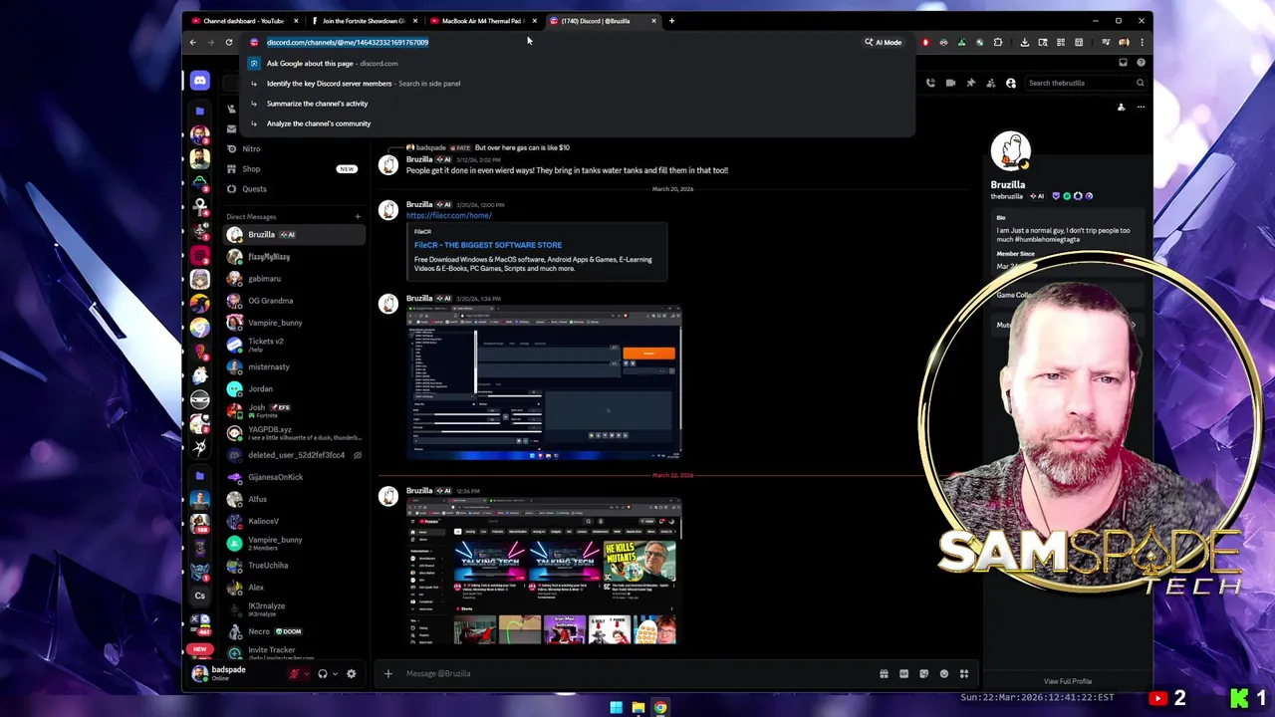Screen dimensions: 1275x717
Task: Open Windows Start button on taskbar
Action: (x=616, y=708)
